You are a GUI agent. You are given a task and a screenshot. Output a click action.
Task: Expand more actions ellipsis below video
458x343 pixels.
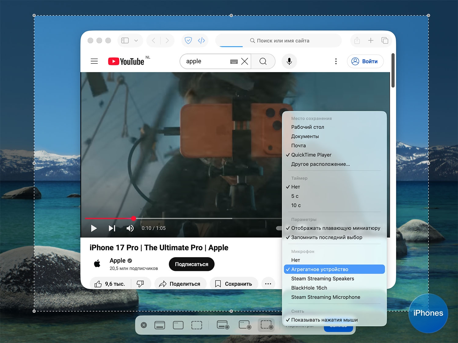point(268,284)
